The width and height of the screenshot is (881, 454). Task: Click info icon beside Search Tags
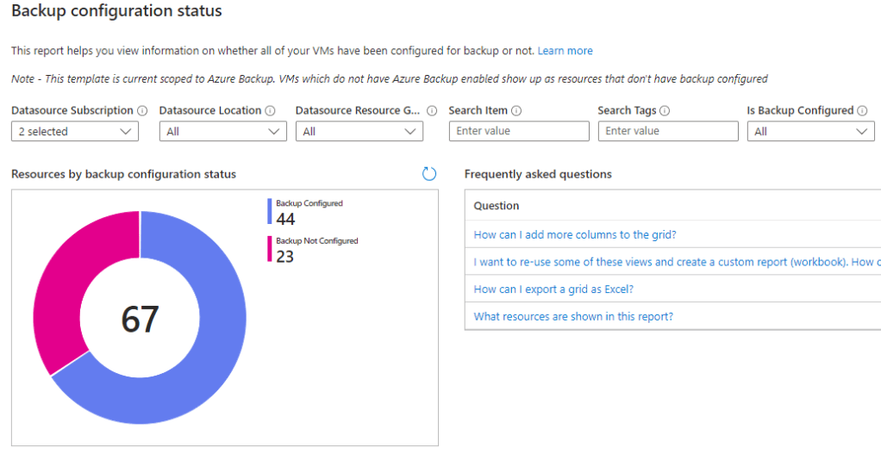pyautogui.click(x=665, y=111)
